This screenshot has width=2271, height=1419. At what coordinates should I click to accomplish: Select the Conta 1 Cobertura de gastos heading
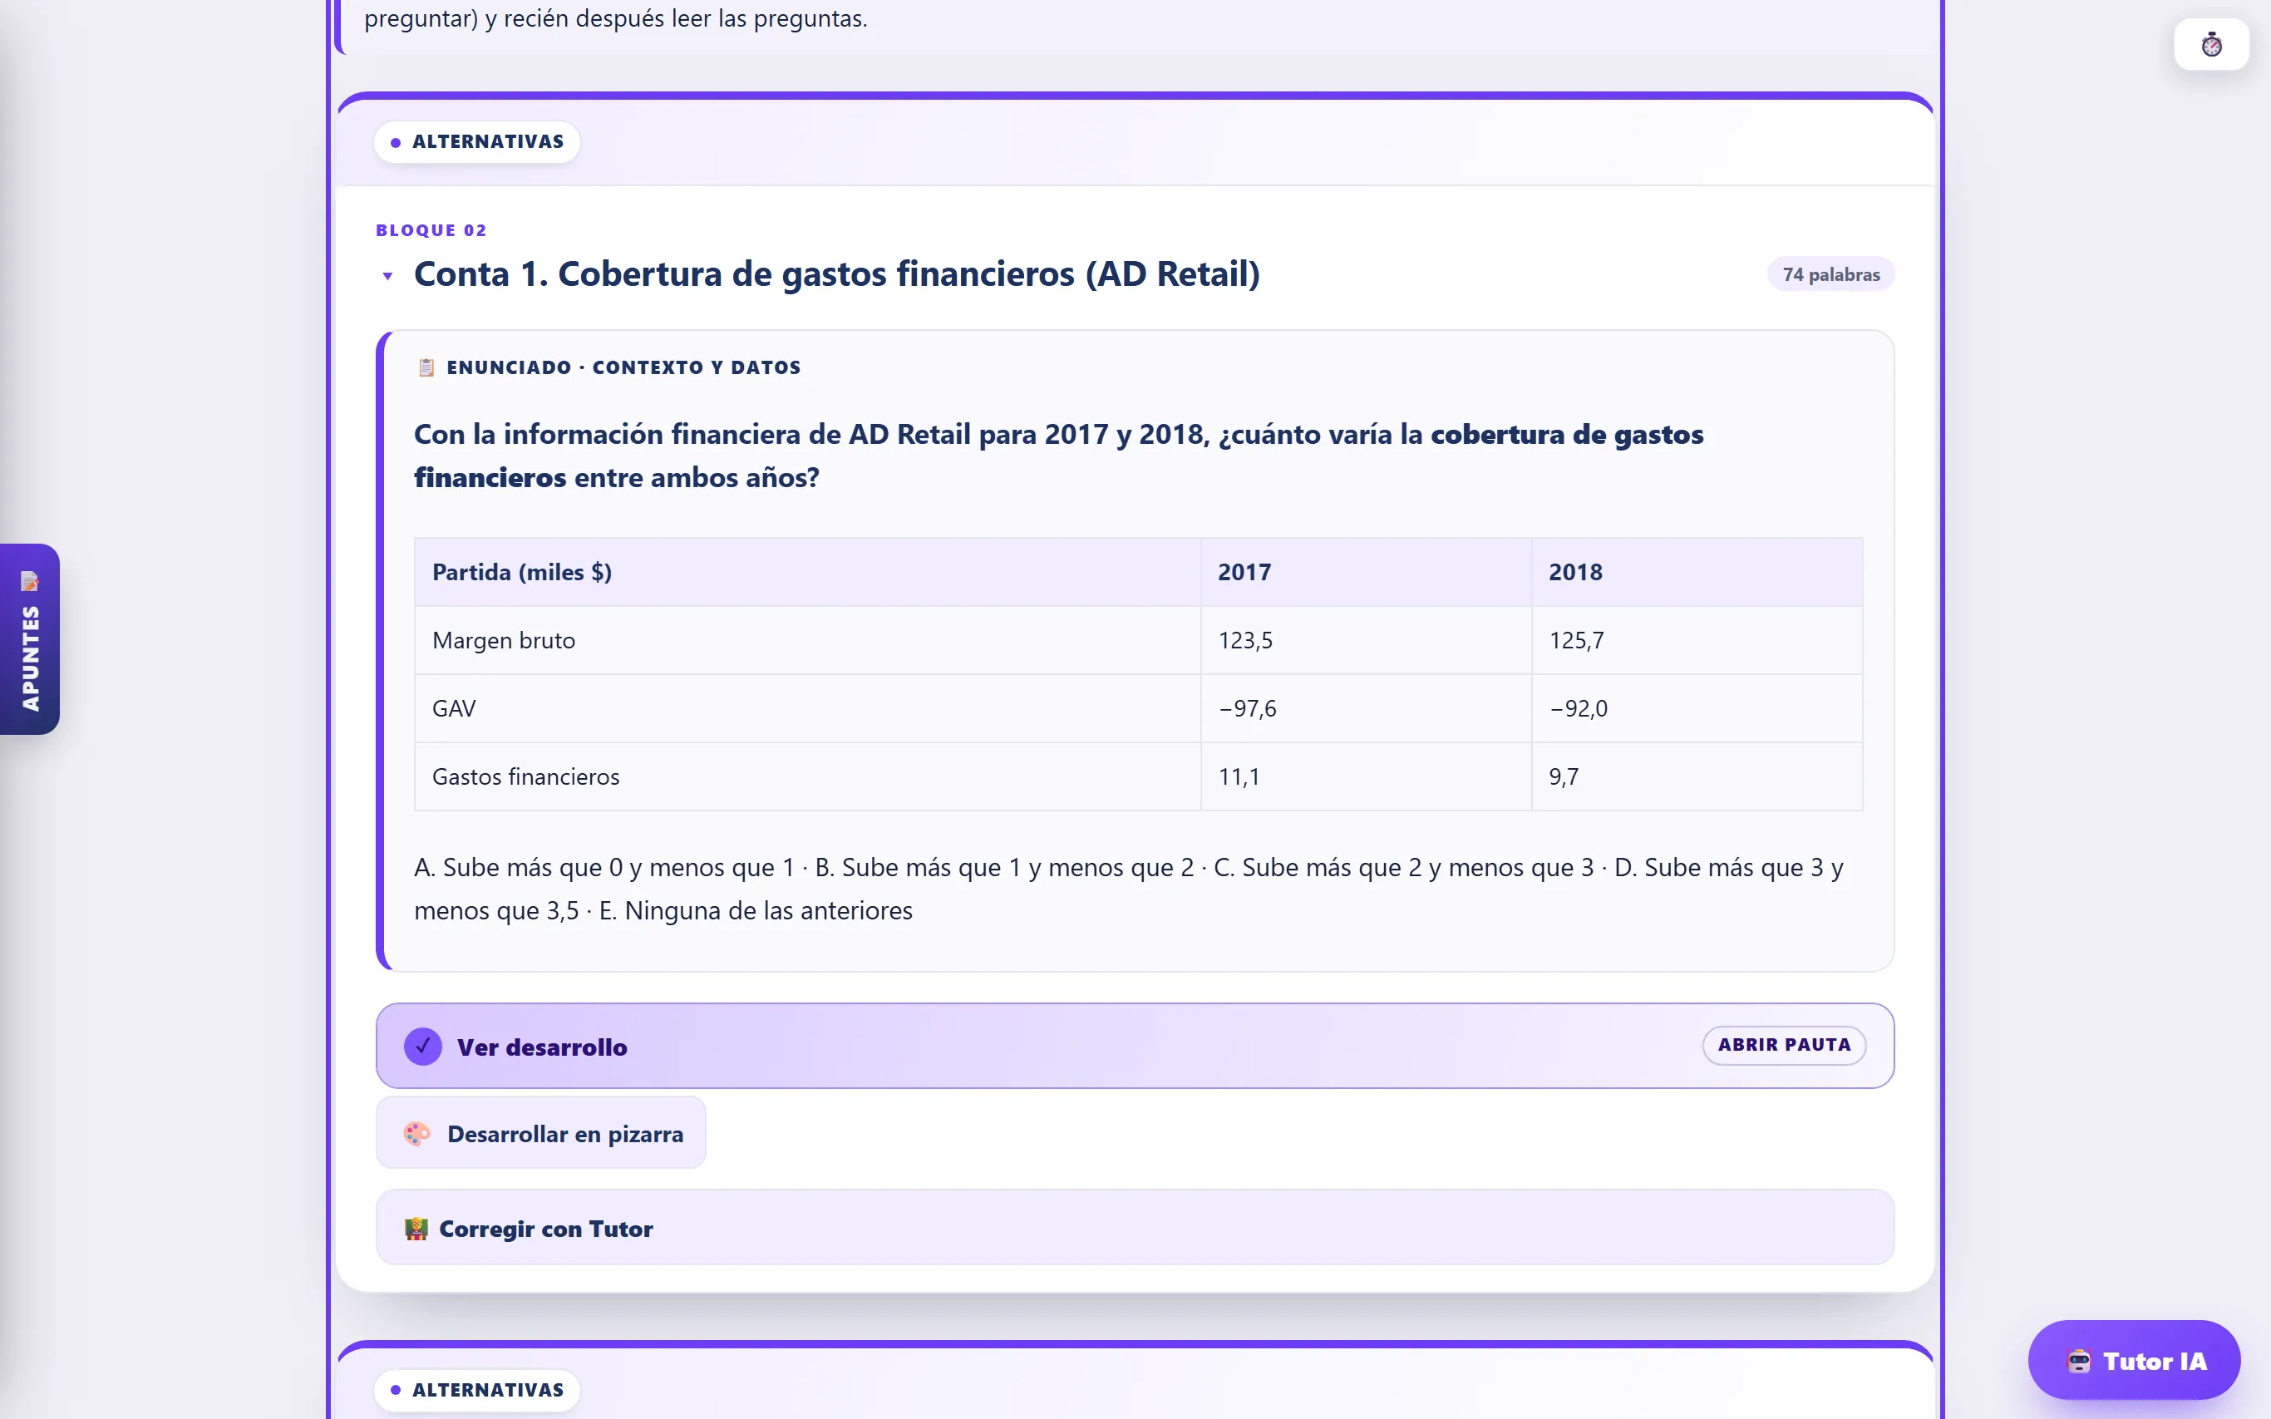tap(836, 274)
